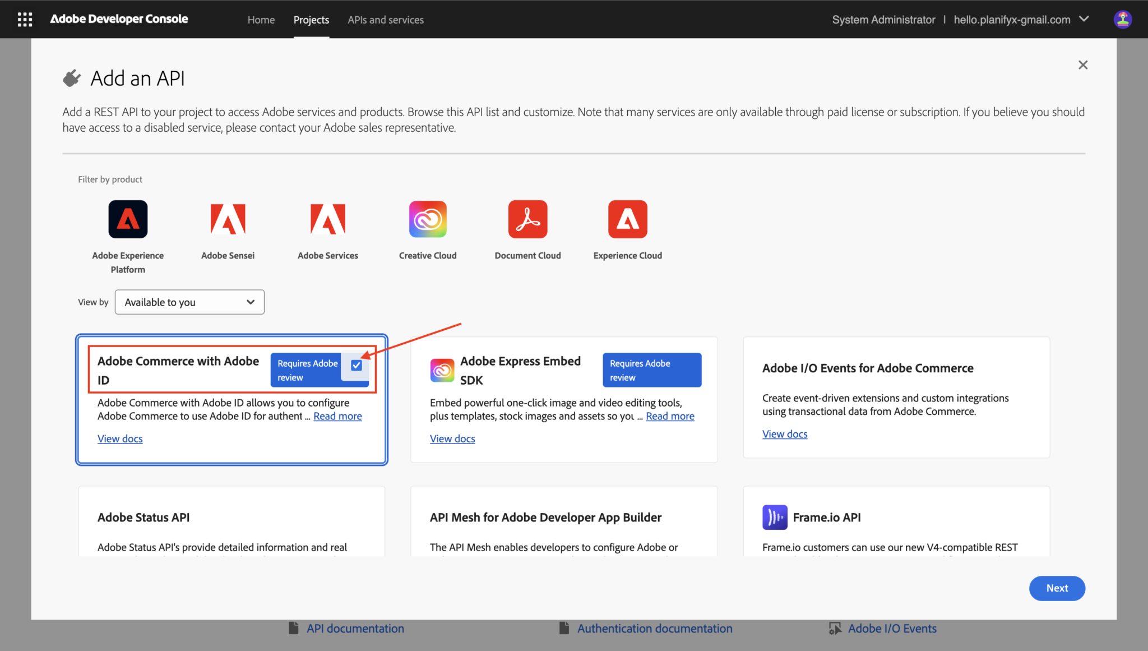The height and width of the screenshot is (651, 1148).
Task: Click the plug icon beside Add an API
Action: coord(72,79)
